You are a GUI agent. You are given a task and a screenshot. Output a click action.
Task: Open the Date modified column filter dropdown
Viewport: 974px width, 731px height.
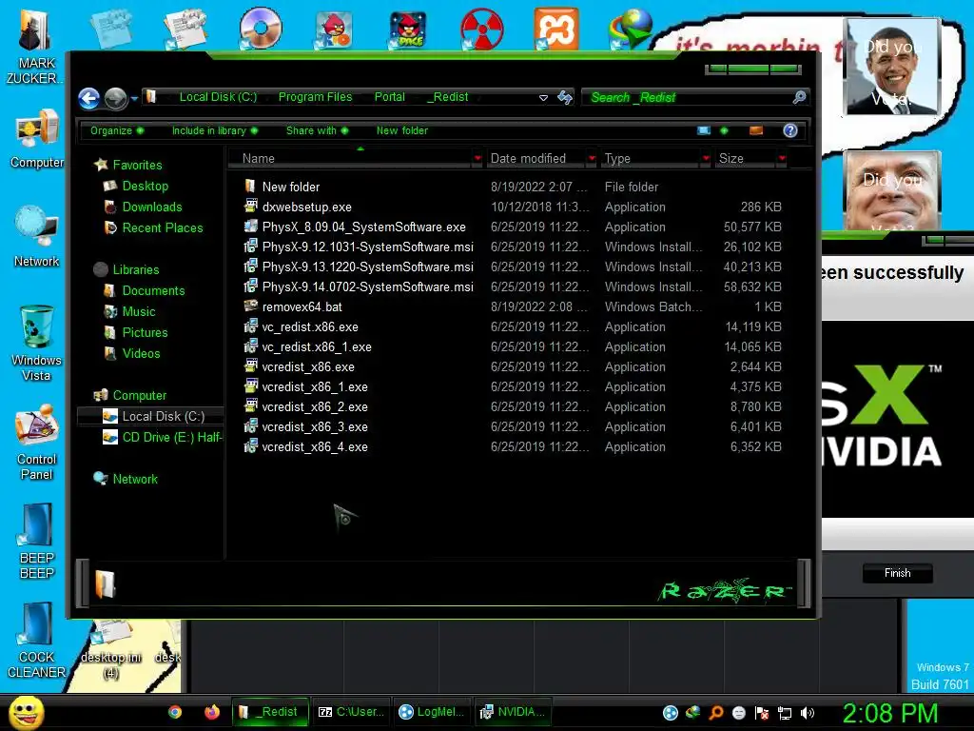592,159
